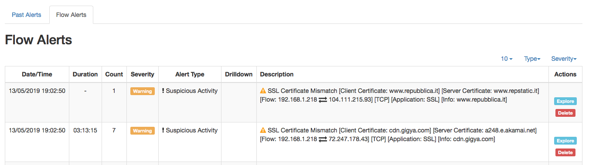This screenshot has width=589, height=165.
Task: Click the Date/Time column header
Action: pos(37,74)
